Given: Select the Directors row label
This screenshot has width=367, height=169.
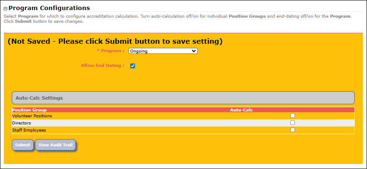Looking at the screenshot, I should click(21, 123).
